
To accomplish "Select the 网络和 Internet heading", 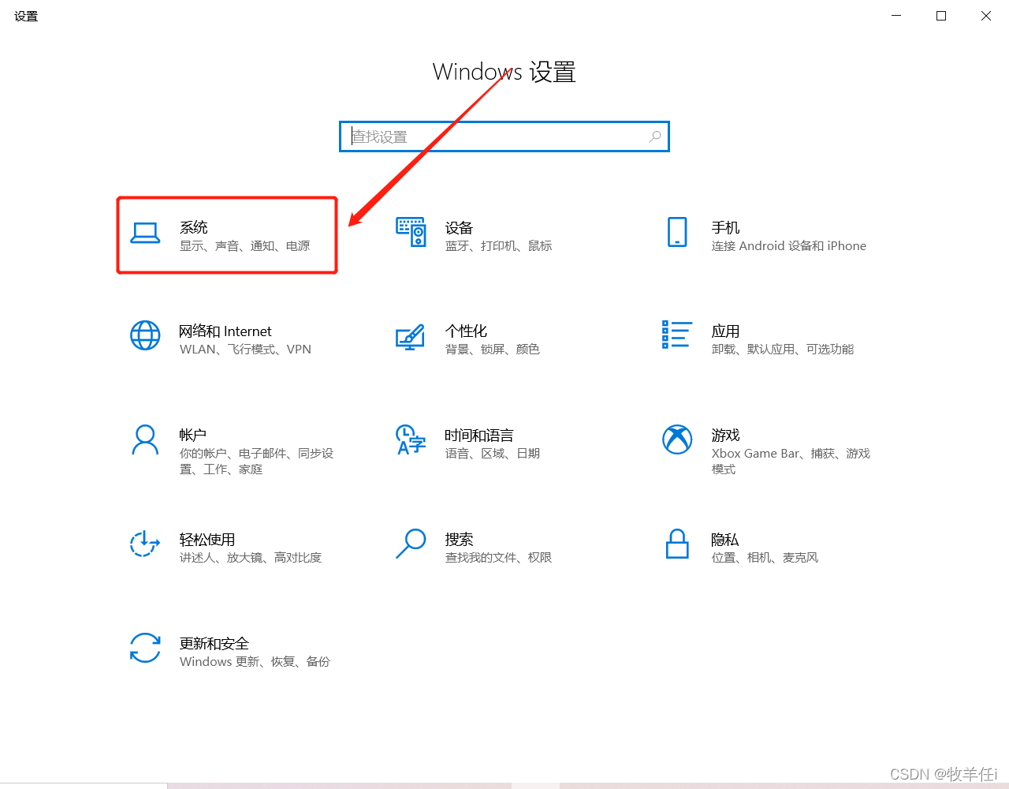I will (x=225, y=331).
